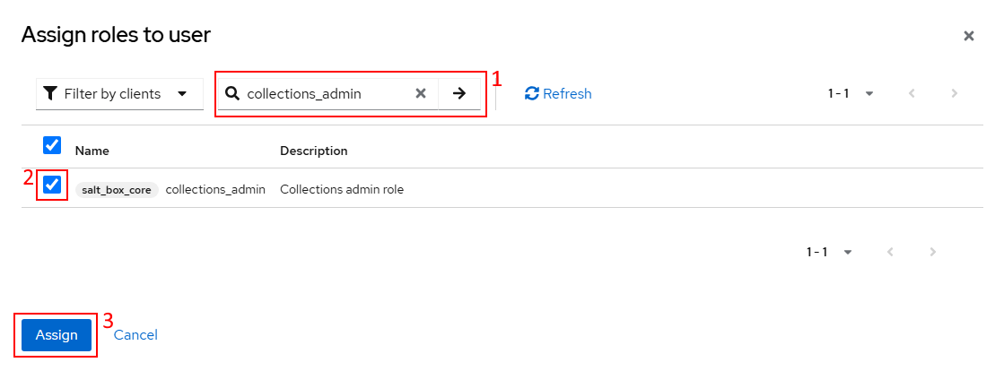Open the top 1-1 pagination dropdown
Image resolution: width=1004 pixels, height=371 pixels.
851,93
